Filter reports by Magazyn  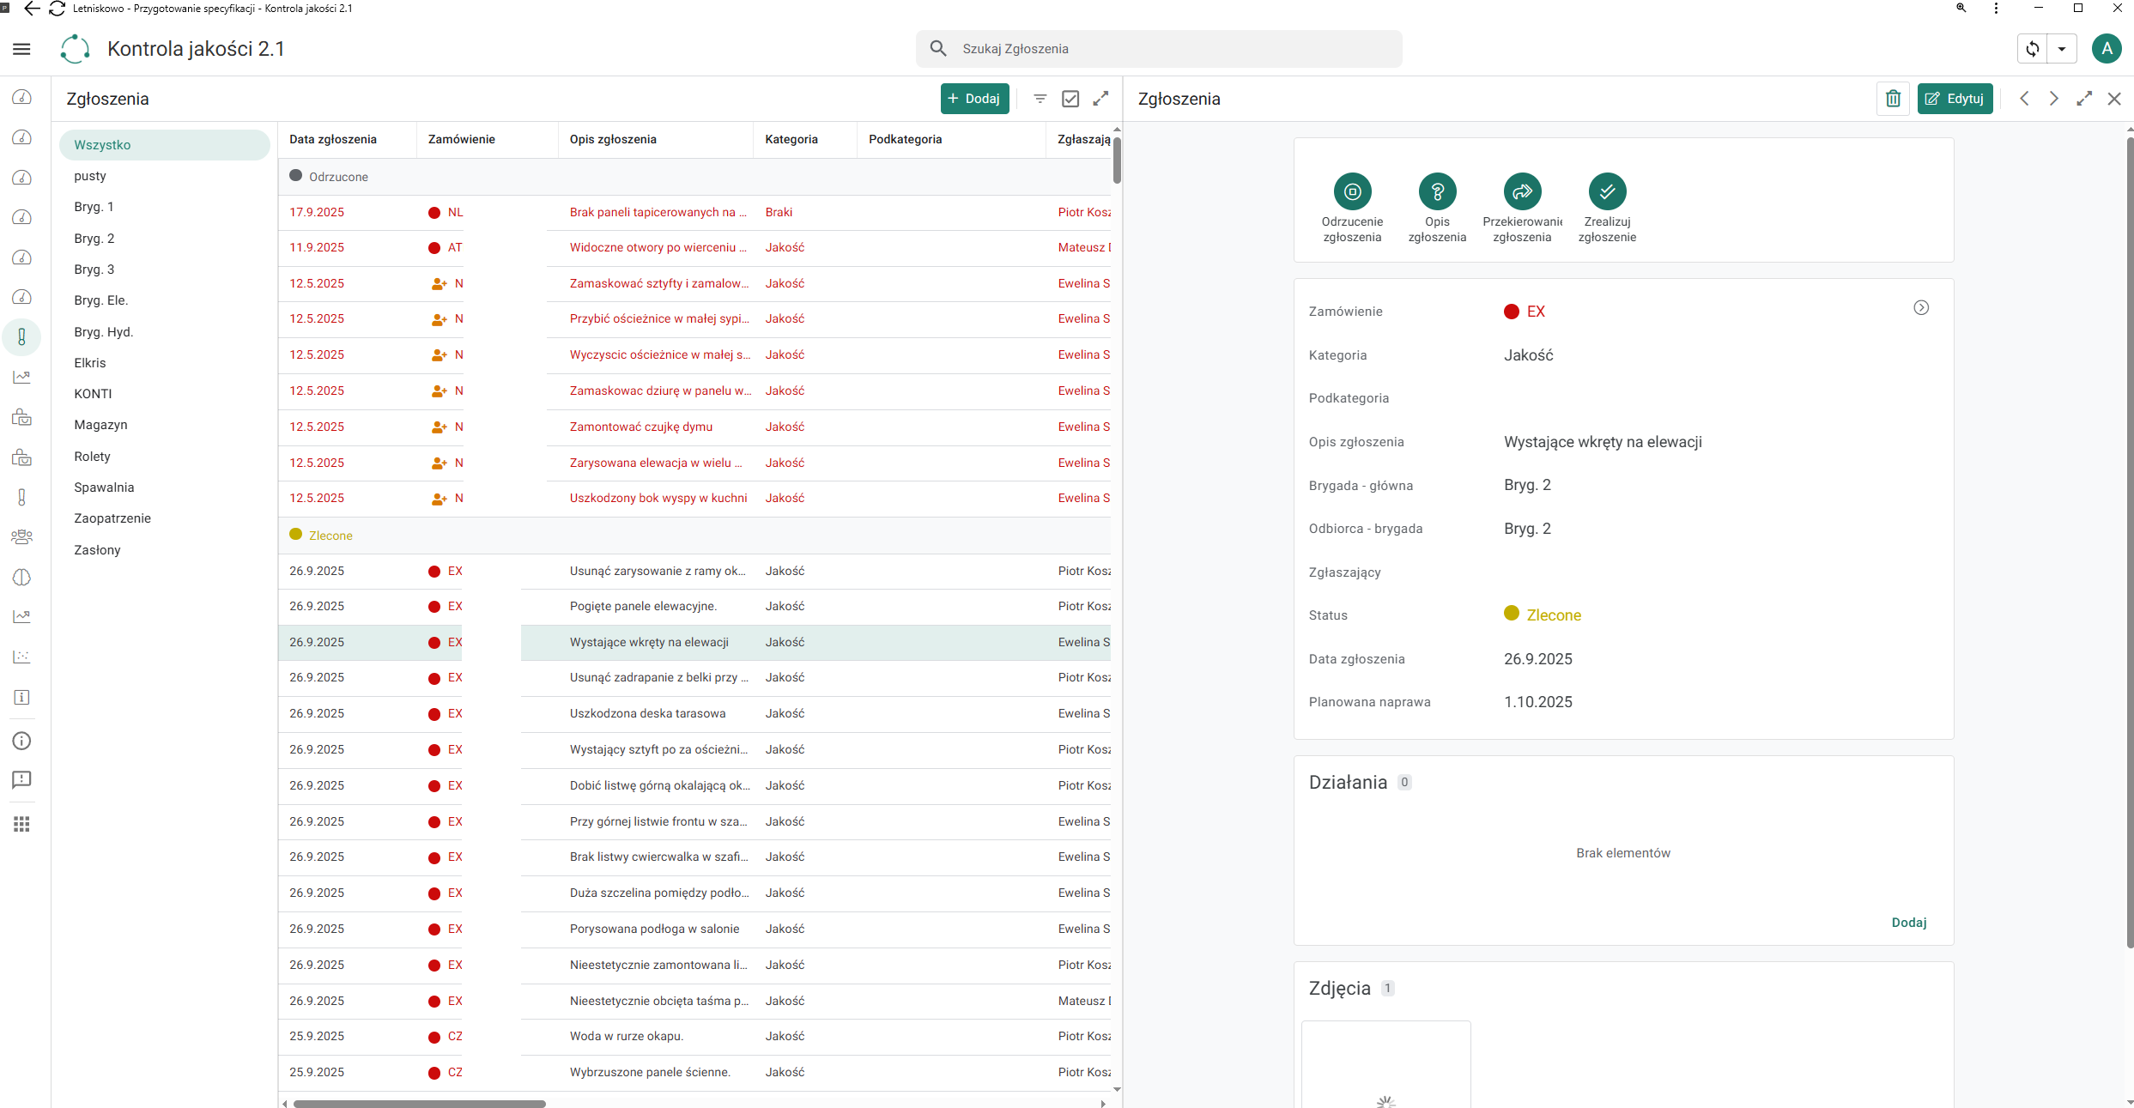(x=164, y=425)
